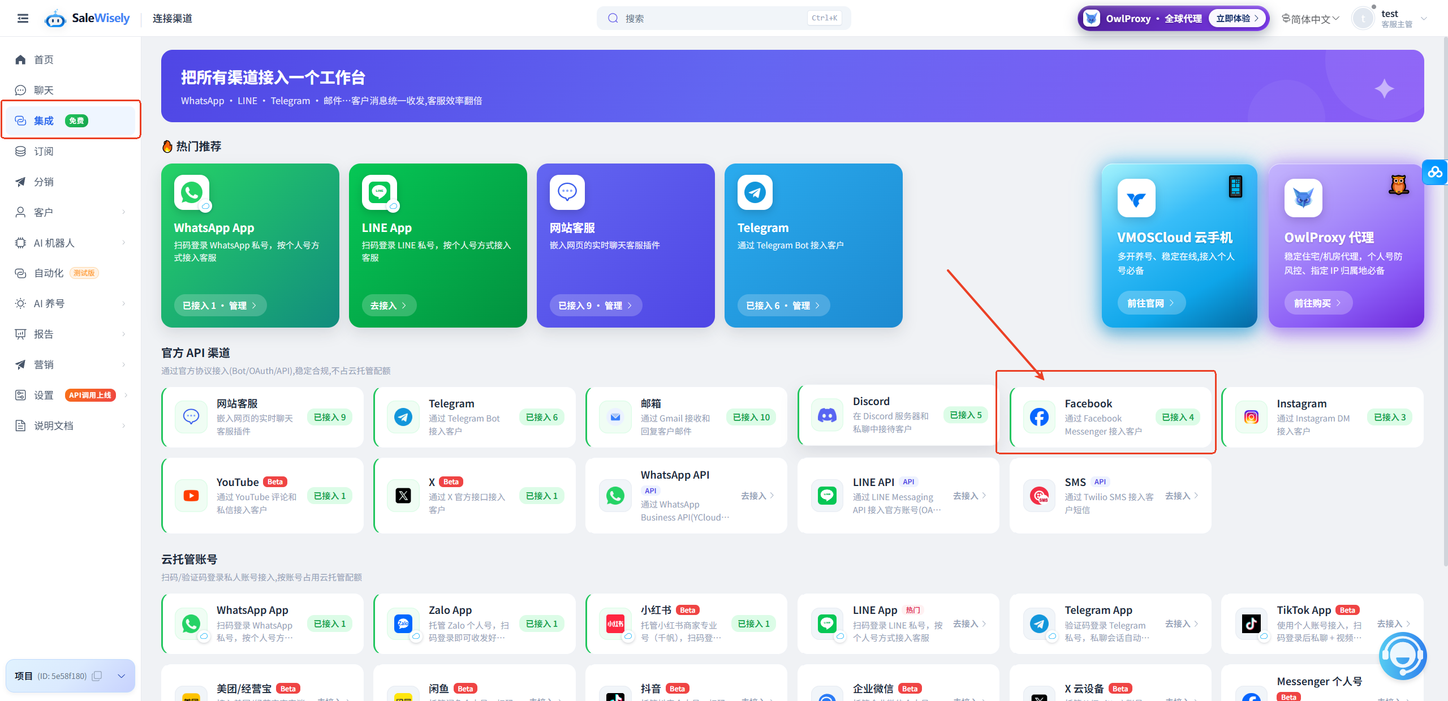The height and width of the screenshot is (701, 1448).
Task: Click the SaleWisely robot logo
Action: (x=55, y=19)
